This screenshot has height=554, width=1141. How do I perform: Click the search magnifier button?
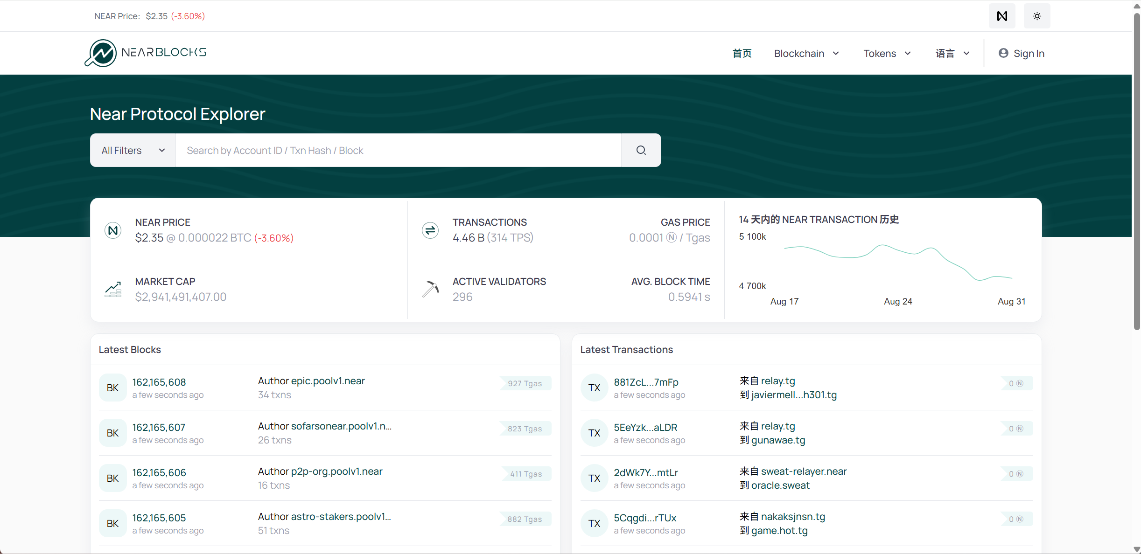641,150
